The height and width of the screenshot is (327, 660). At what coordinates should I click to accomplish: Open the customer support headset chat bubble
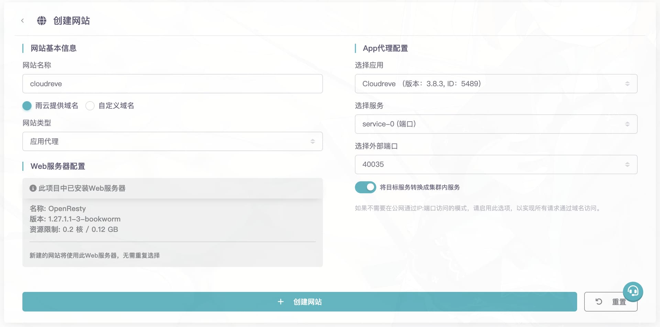633,292
